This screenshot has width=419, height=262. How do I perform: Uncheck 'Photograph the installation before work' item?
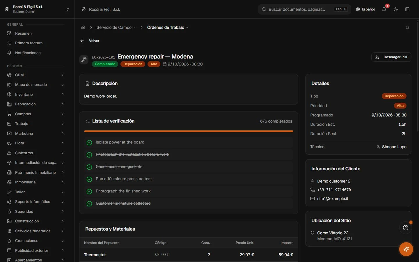[89, 155]
